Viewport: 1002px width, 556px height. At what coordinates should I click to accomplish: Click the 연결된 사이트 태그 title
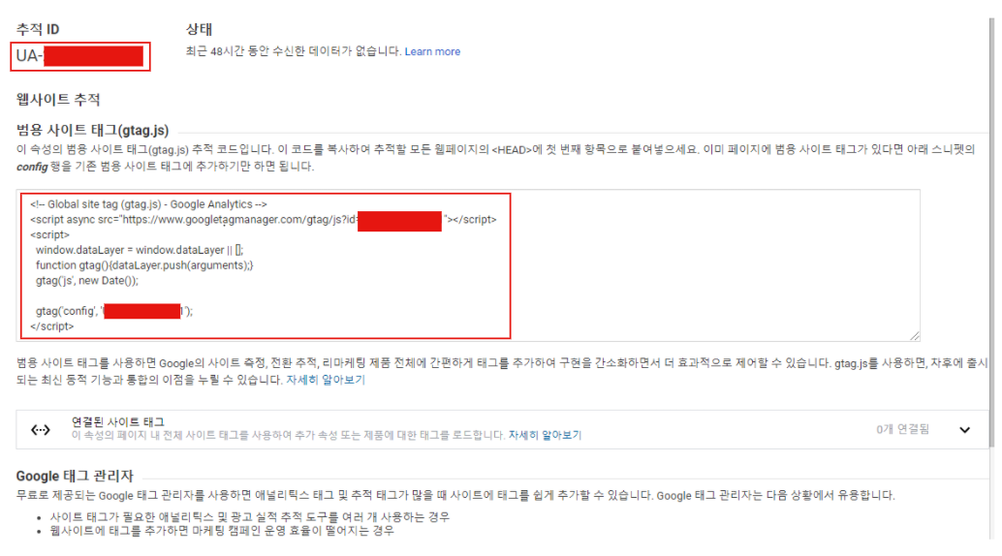pos(117,421)
